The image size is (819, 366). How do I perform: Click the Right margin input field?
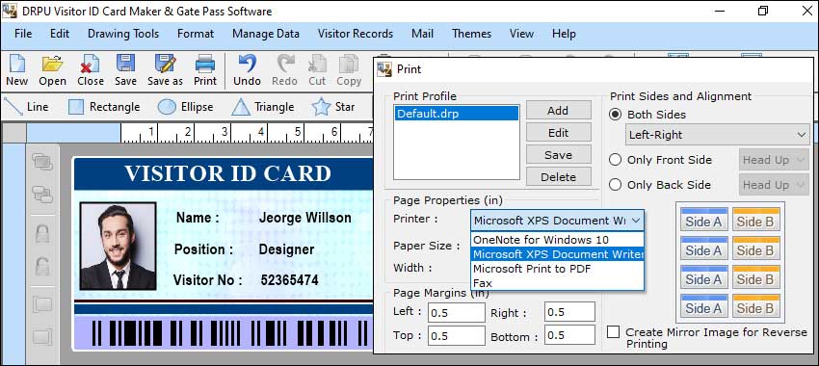[x=569, y=312]
